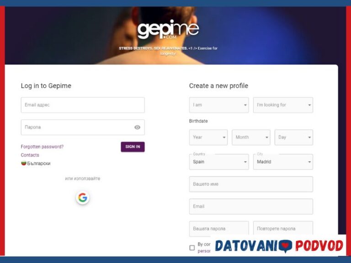
Task: Focus the Email адрес login field
Action: click(83, 105)
